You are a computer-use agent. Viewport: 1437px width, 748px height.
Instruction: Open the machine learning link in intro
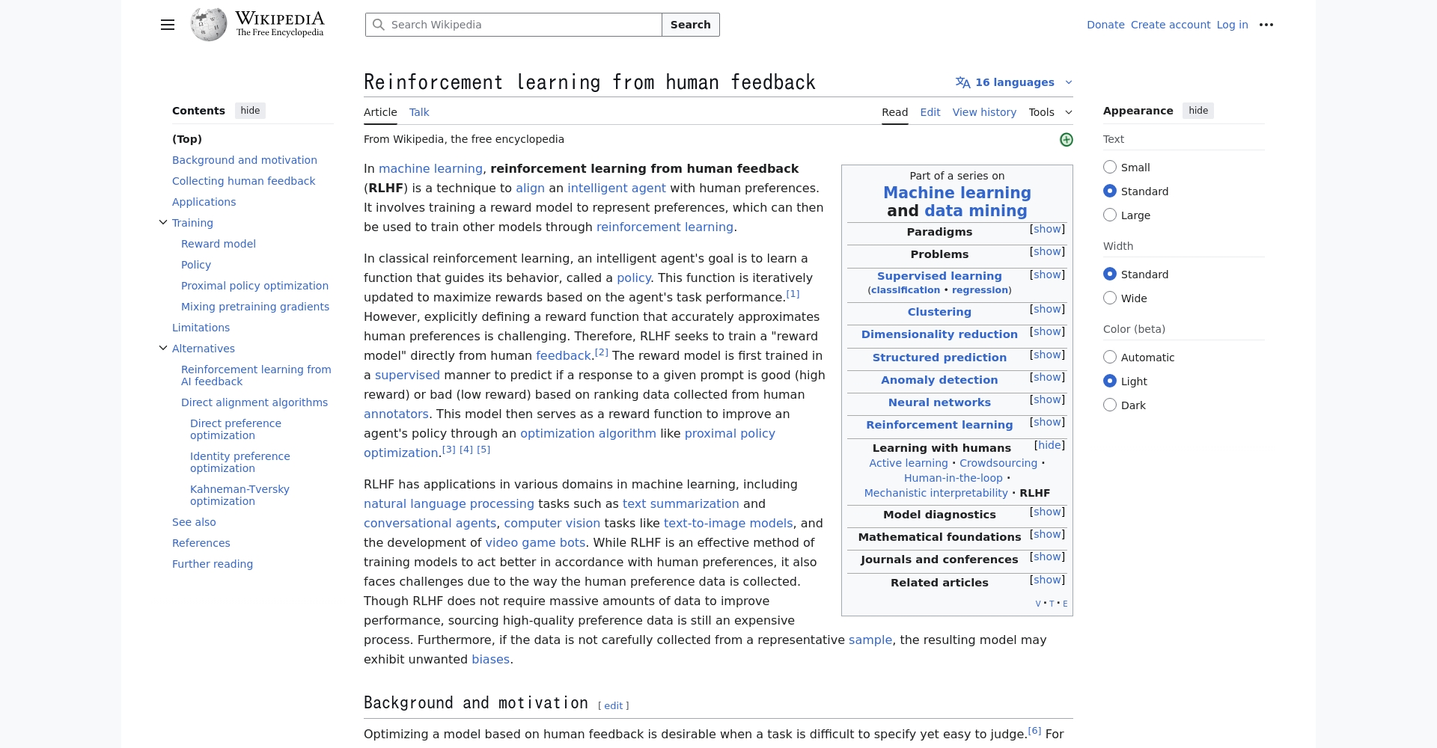430,169
